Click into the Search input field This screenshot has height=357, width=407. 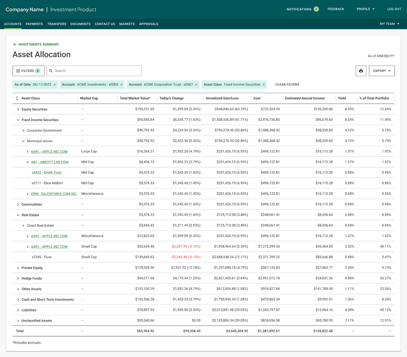[94, 71]
